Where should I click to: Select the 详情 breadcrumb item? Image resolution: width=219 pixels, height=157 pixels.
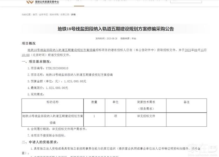[x=73, y=14]
